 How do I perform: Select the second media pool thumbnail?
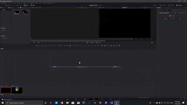[25, 12]
